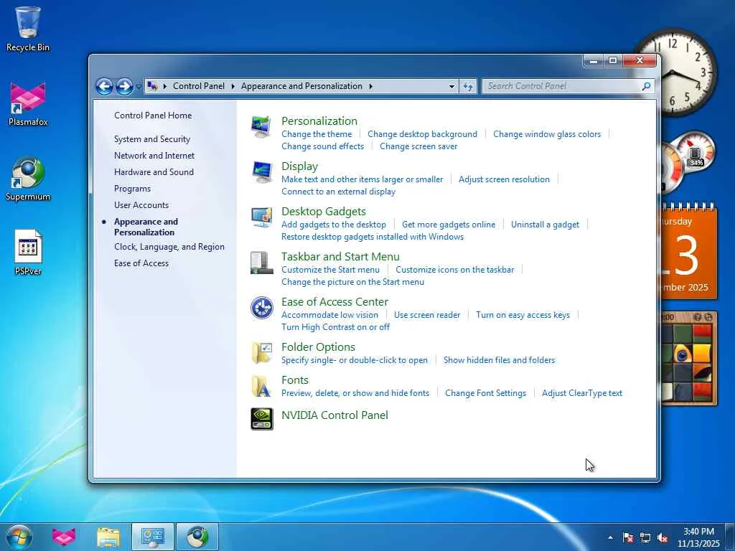Click Uninstall a gadget link
The image size is (735, 551).
tap(546, 225)
